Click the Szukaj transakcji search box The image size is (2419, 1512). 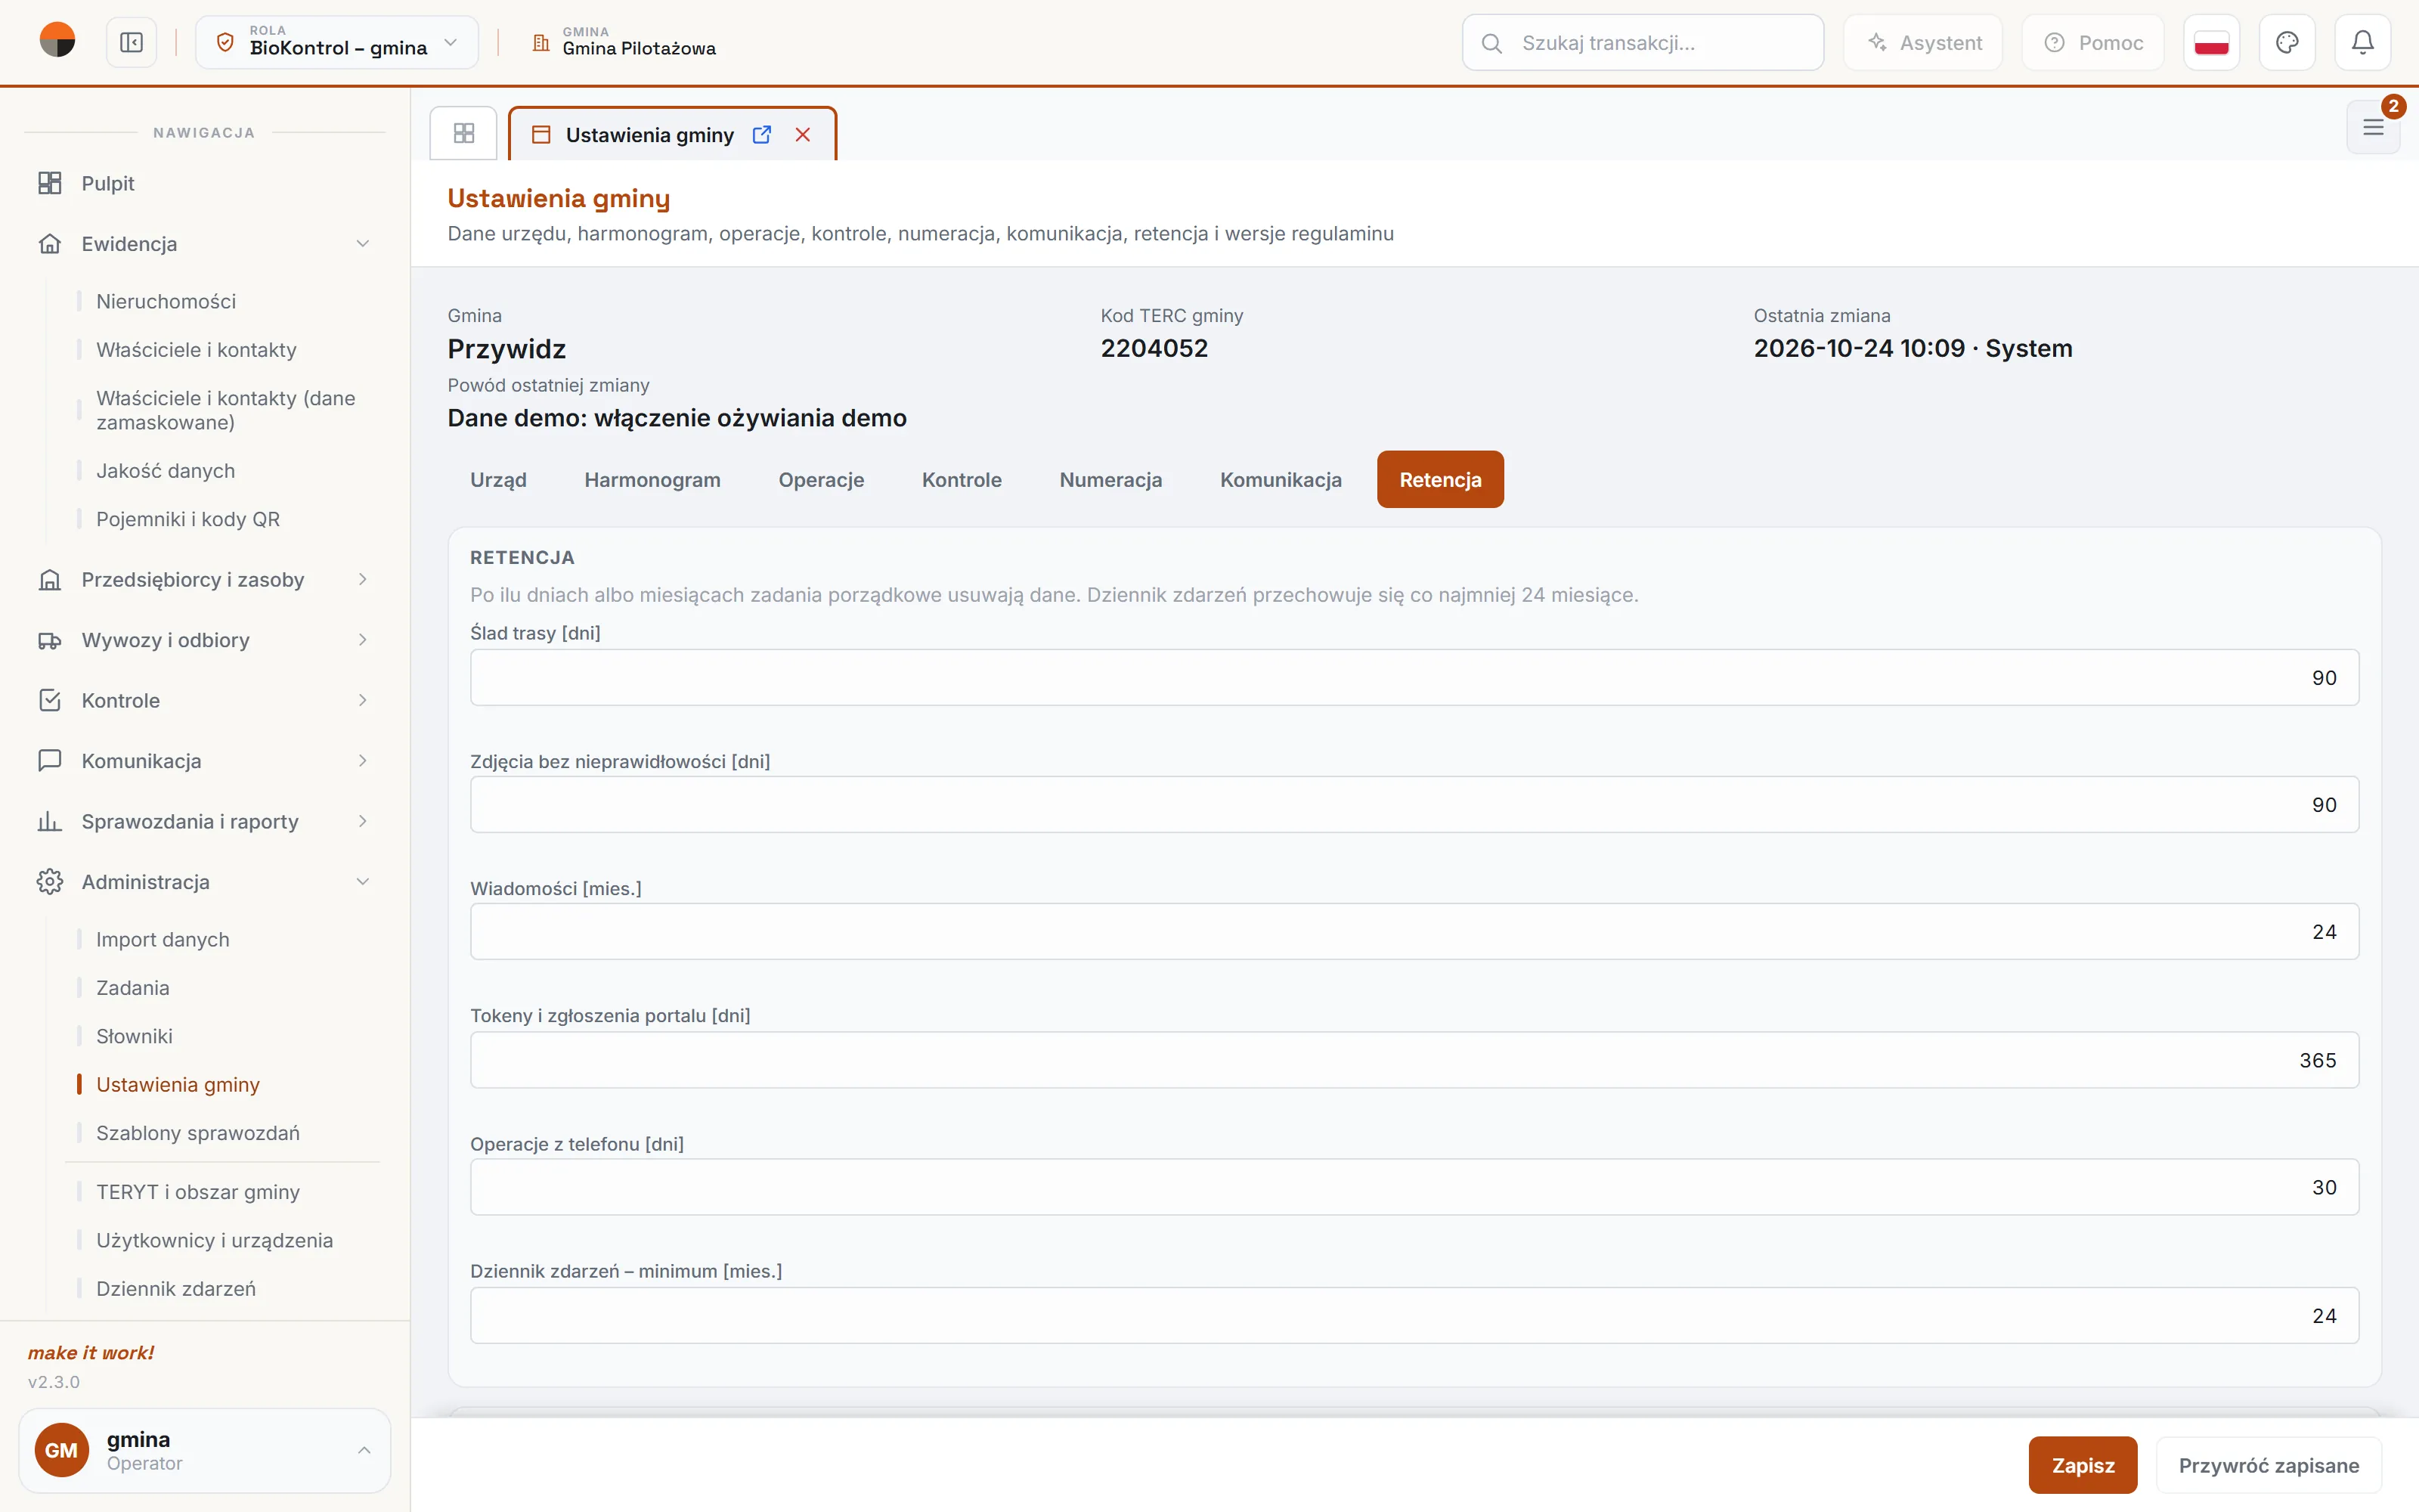[x=1643, y=42]
